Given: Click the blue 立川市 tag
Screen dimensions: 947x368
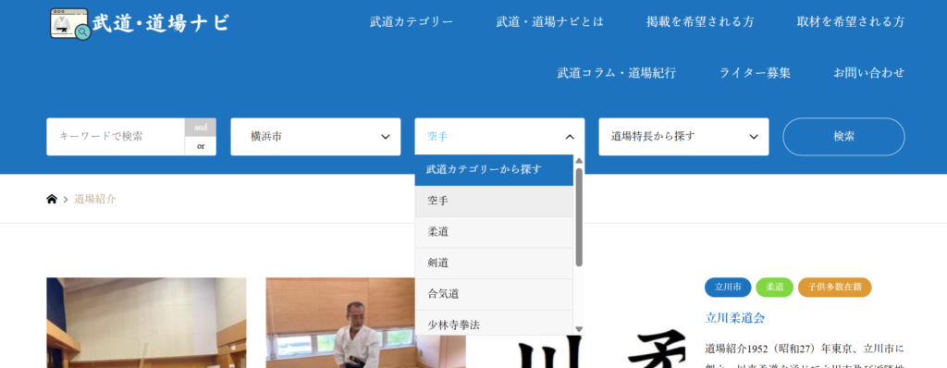Looking at the screenshot, I should pos(728,288).
